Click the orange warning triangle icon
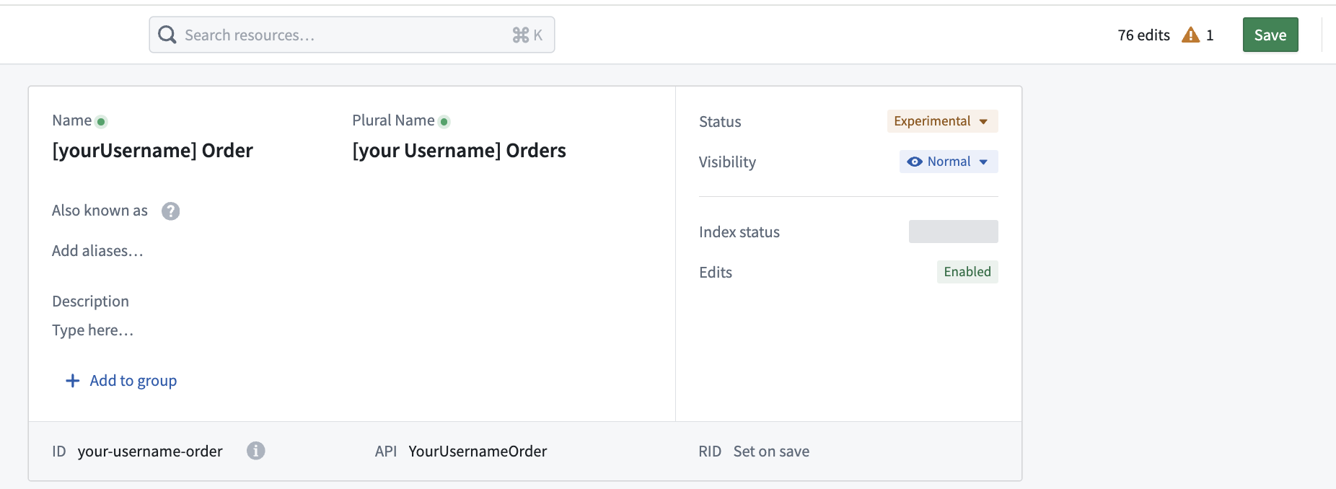The image size is (1336, 489). click(1190, 35)
